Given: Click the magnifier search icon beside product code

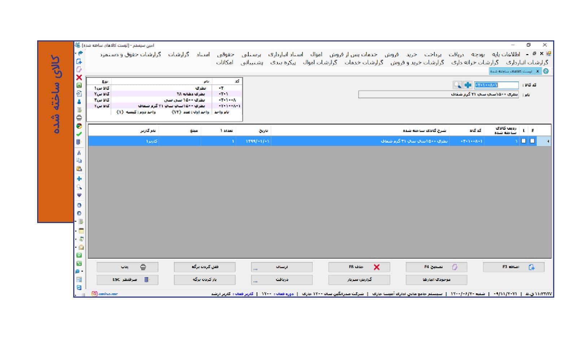Looking at the screenshot, I should pos(457,85).
